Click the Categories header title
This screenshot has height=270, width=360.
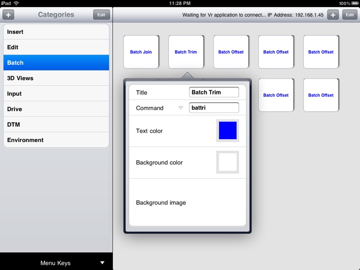56,14
